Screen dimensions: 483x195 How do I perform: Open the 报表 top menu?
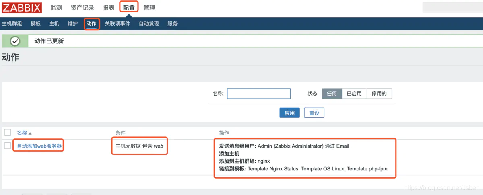tap(109, 8)
